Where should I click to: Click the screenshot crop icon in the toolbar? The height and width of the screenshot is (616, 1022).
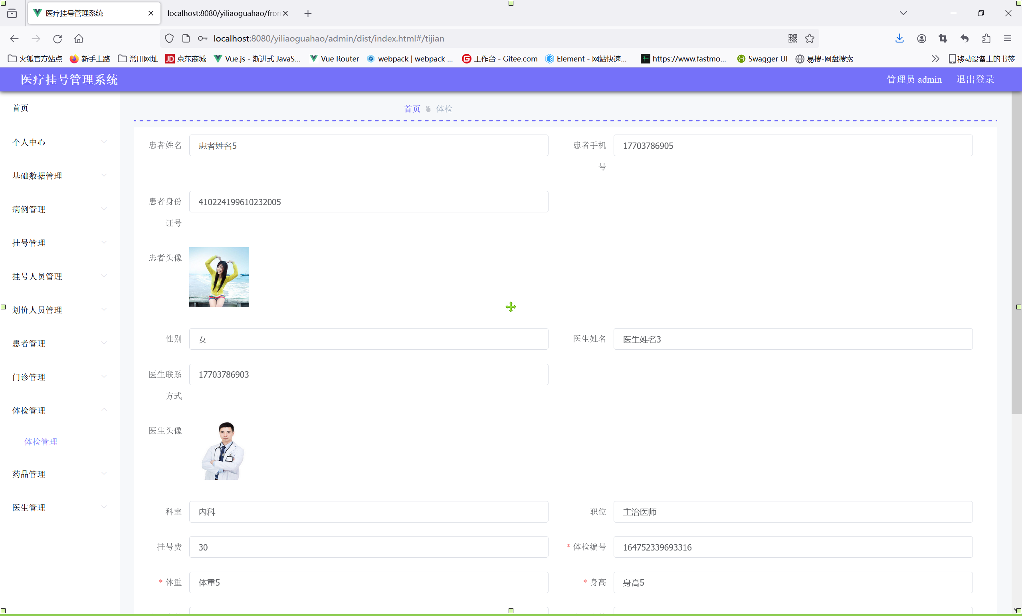point(943,39)
